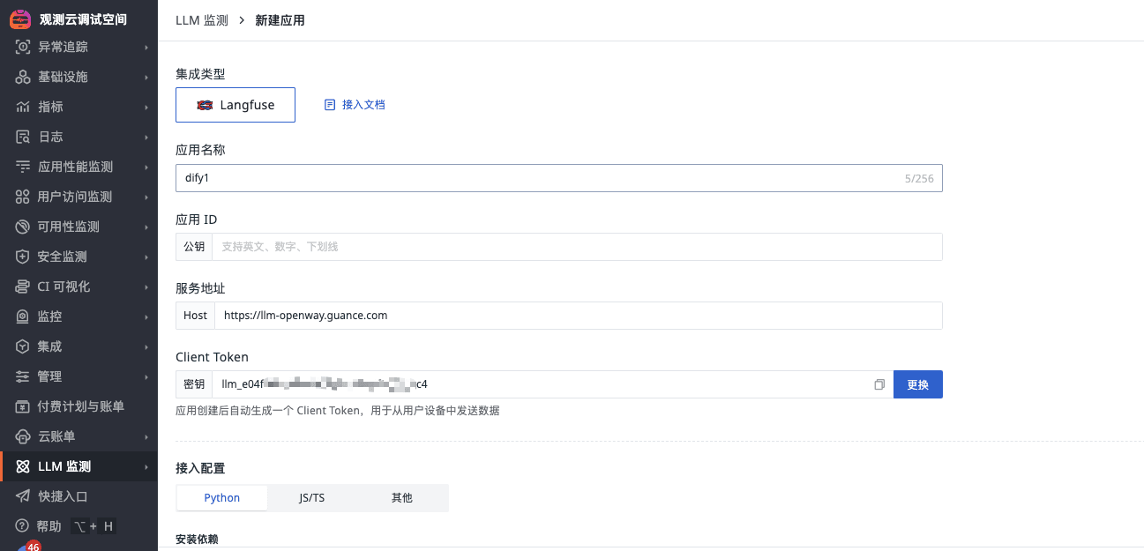Click the 指标 metrics chart icon
The image size is (1144, 551).
pos(23,107)
